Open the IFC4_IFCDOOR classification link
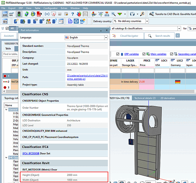 (x=31, y=153)
